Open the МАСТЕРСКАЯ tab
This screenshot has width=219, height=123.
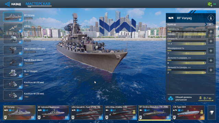pyautogui.click(x=38, y=4)
